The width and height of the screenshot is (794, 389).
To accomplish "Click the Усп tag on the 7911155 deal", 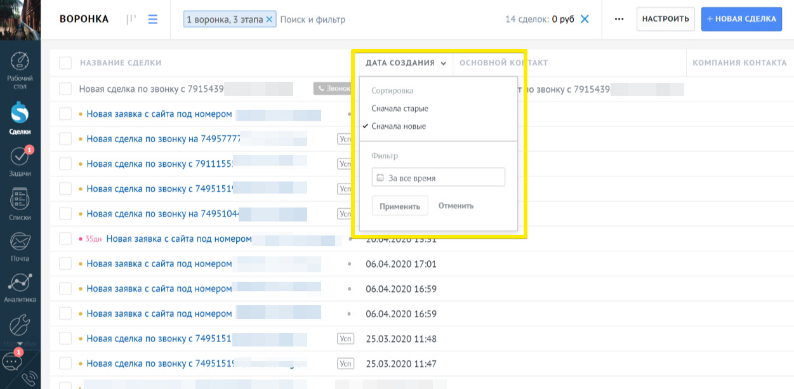I will pos(345,164).
